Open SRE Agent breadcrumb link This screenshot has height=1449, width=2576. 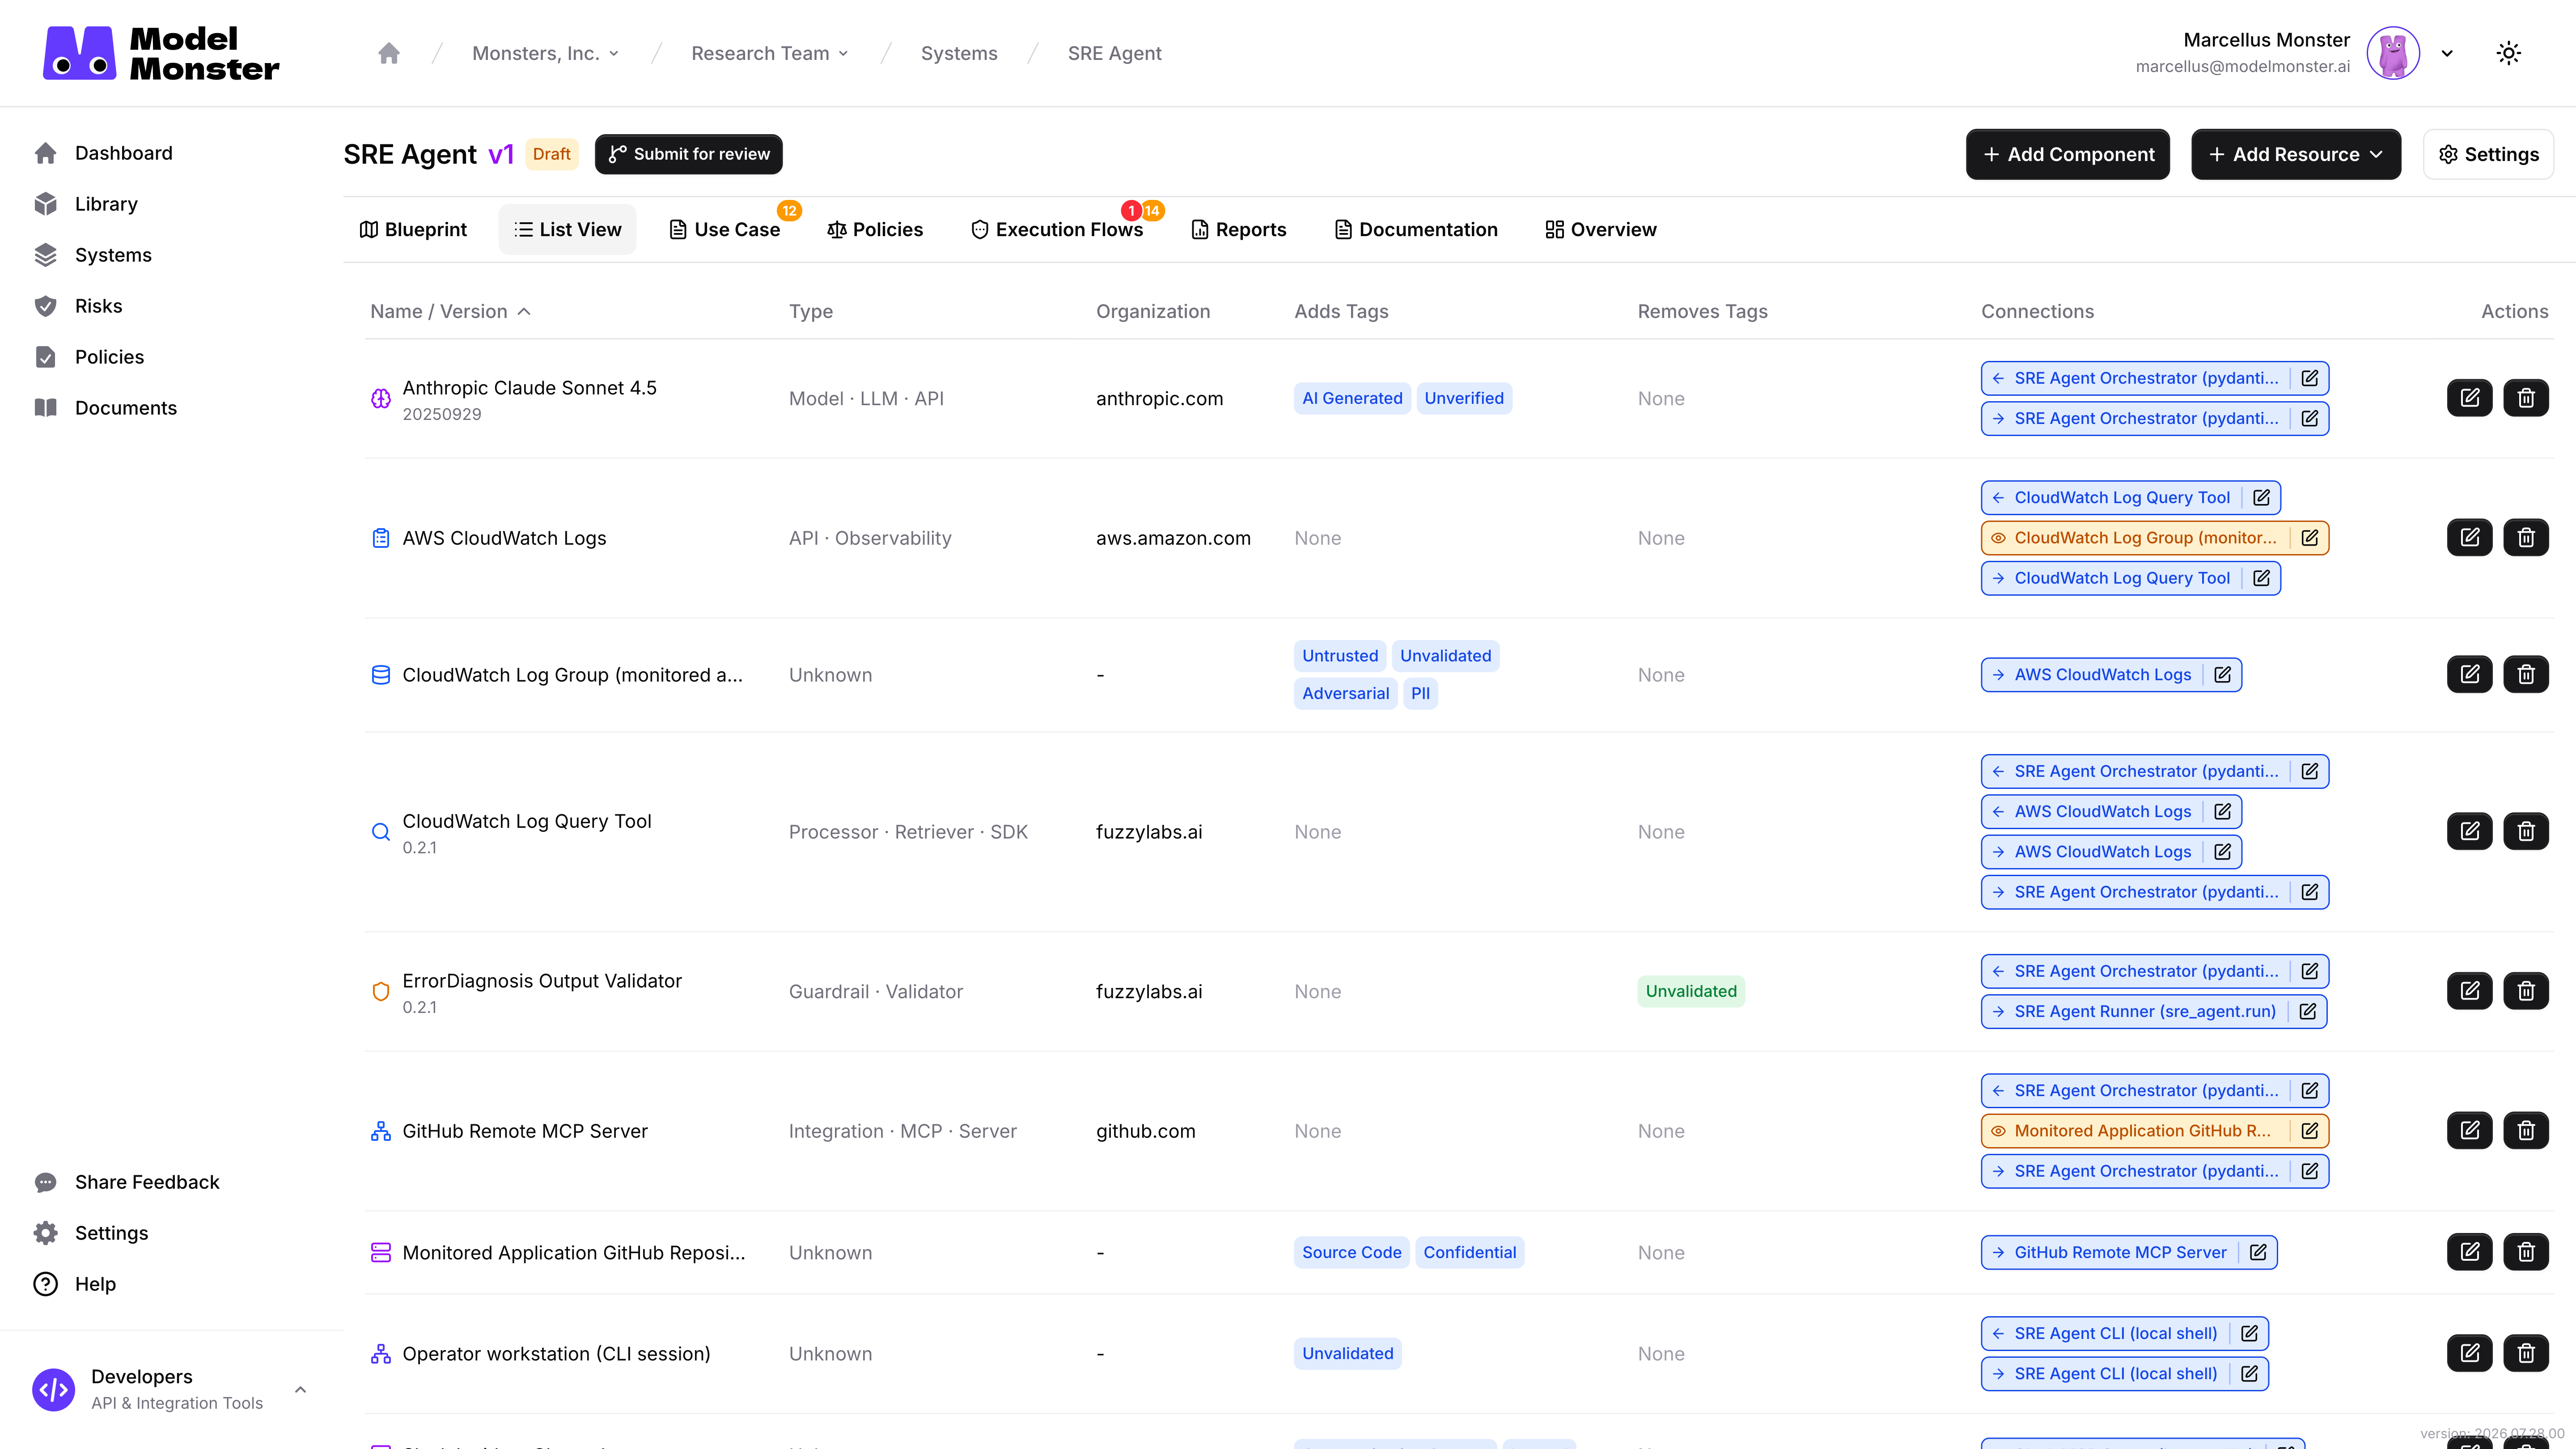click(1114, 53)
